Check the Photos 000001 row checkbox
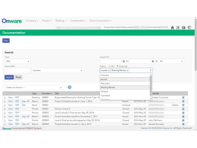The width and height of the screenshot is (197, 148). [x=5, y=109]
